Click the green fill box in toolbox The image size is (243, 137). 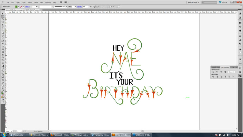(x=2, y=94)
